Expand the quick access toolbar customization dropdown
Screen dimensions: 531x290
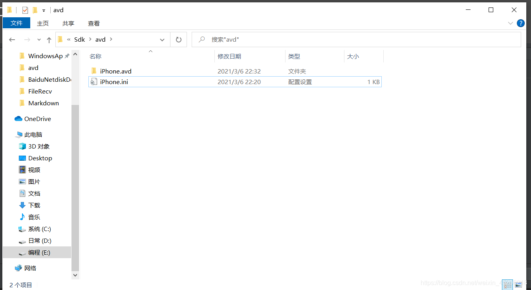[43, 10]
